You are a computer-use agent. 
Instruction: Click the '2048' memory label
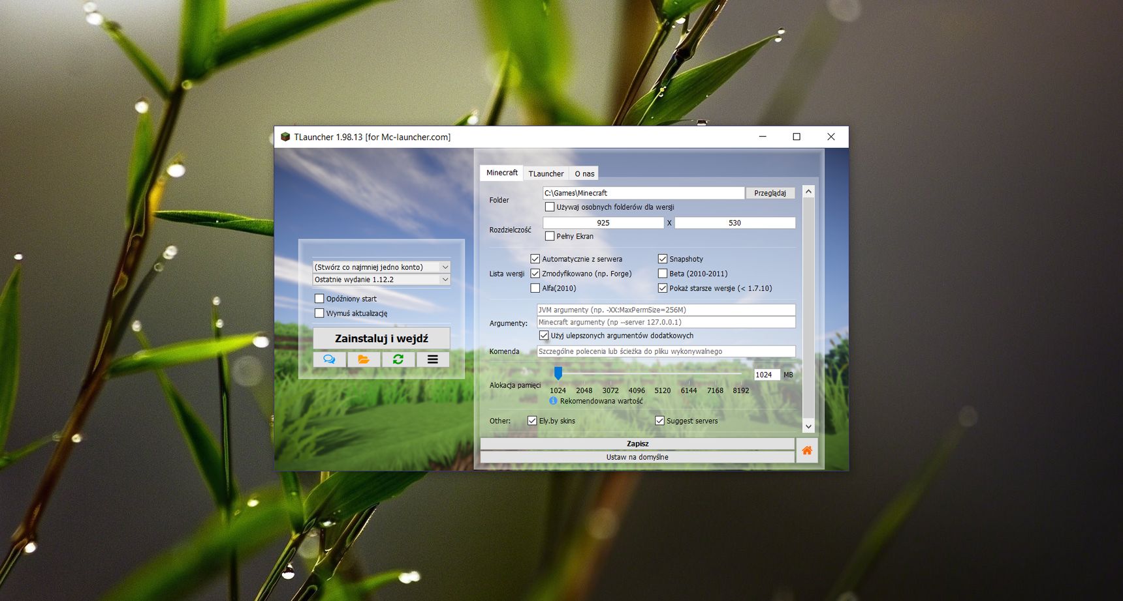[x=584, y=390]
